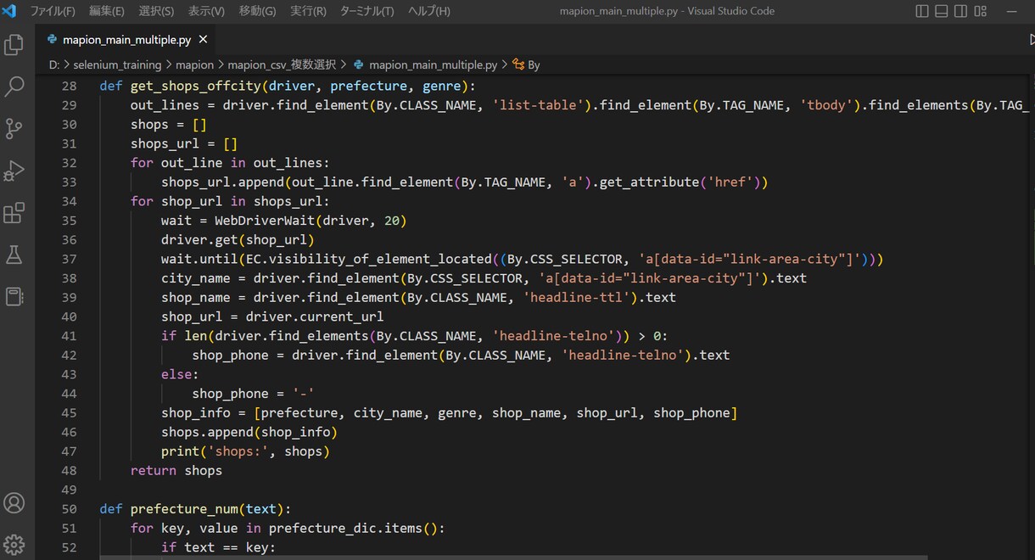Viewport: 1035px width, 560px height.
Task: Open the Extensions view
Action: click(14, 212)
